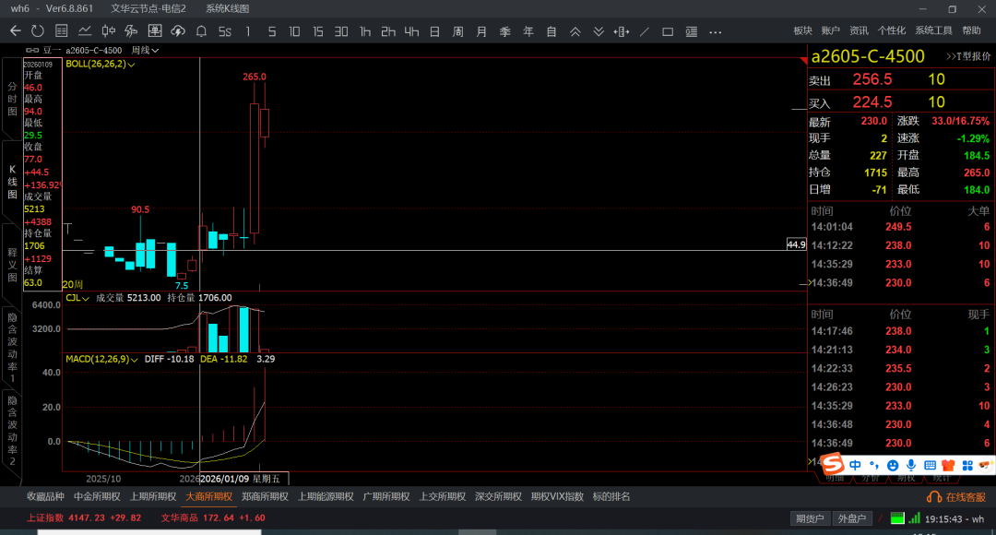This screenshot has width=996, height=535.
Task: Expand the 周线 period dropdown
Action: click(145, 50)
